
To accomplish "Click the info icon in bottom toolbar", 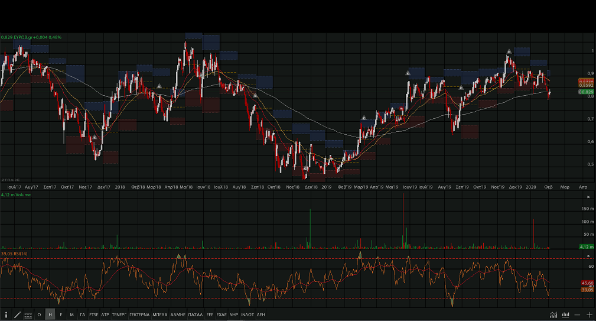I will pos(6,314).
